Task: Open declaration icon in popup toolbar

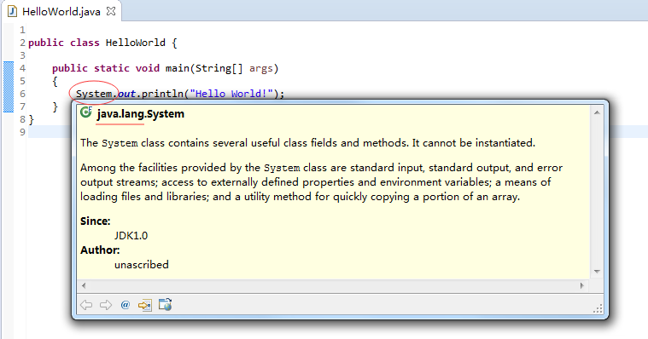Action: coord(145,305)
